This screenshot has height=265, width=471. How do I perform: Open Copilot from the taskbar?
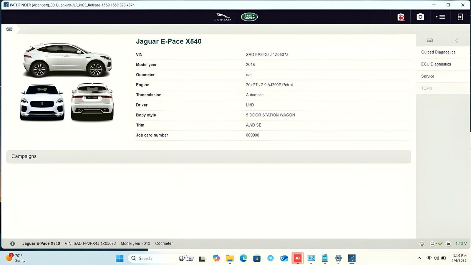[x=216, y=258]
